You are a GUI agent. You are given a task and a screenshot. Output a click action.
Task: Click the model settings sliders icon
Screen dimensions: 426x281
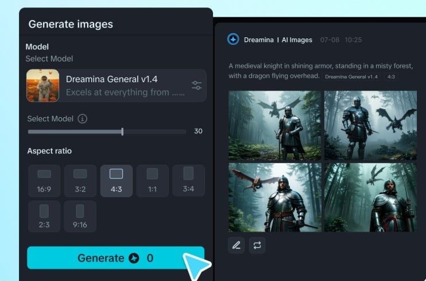[x=196, y=86]
